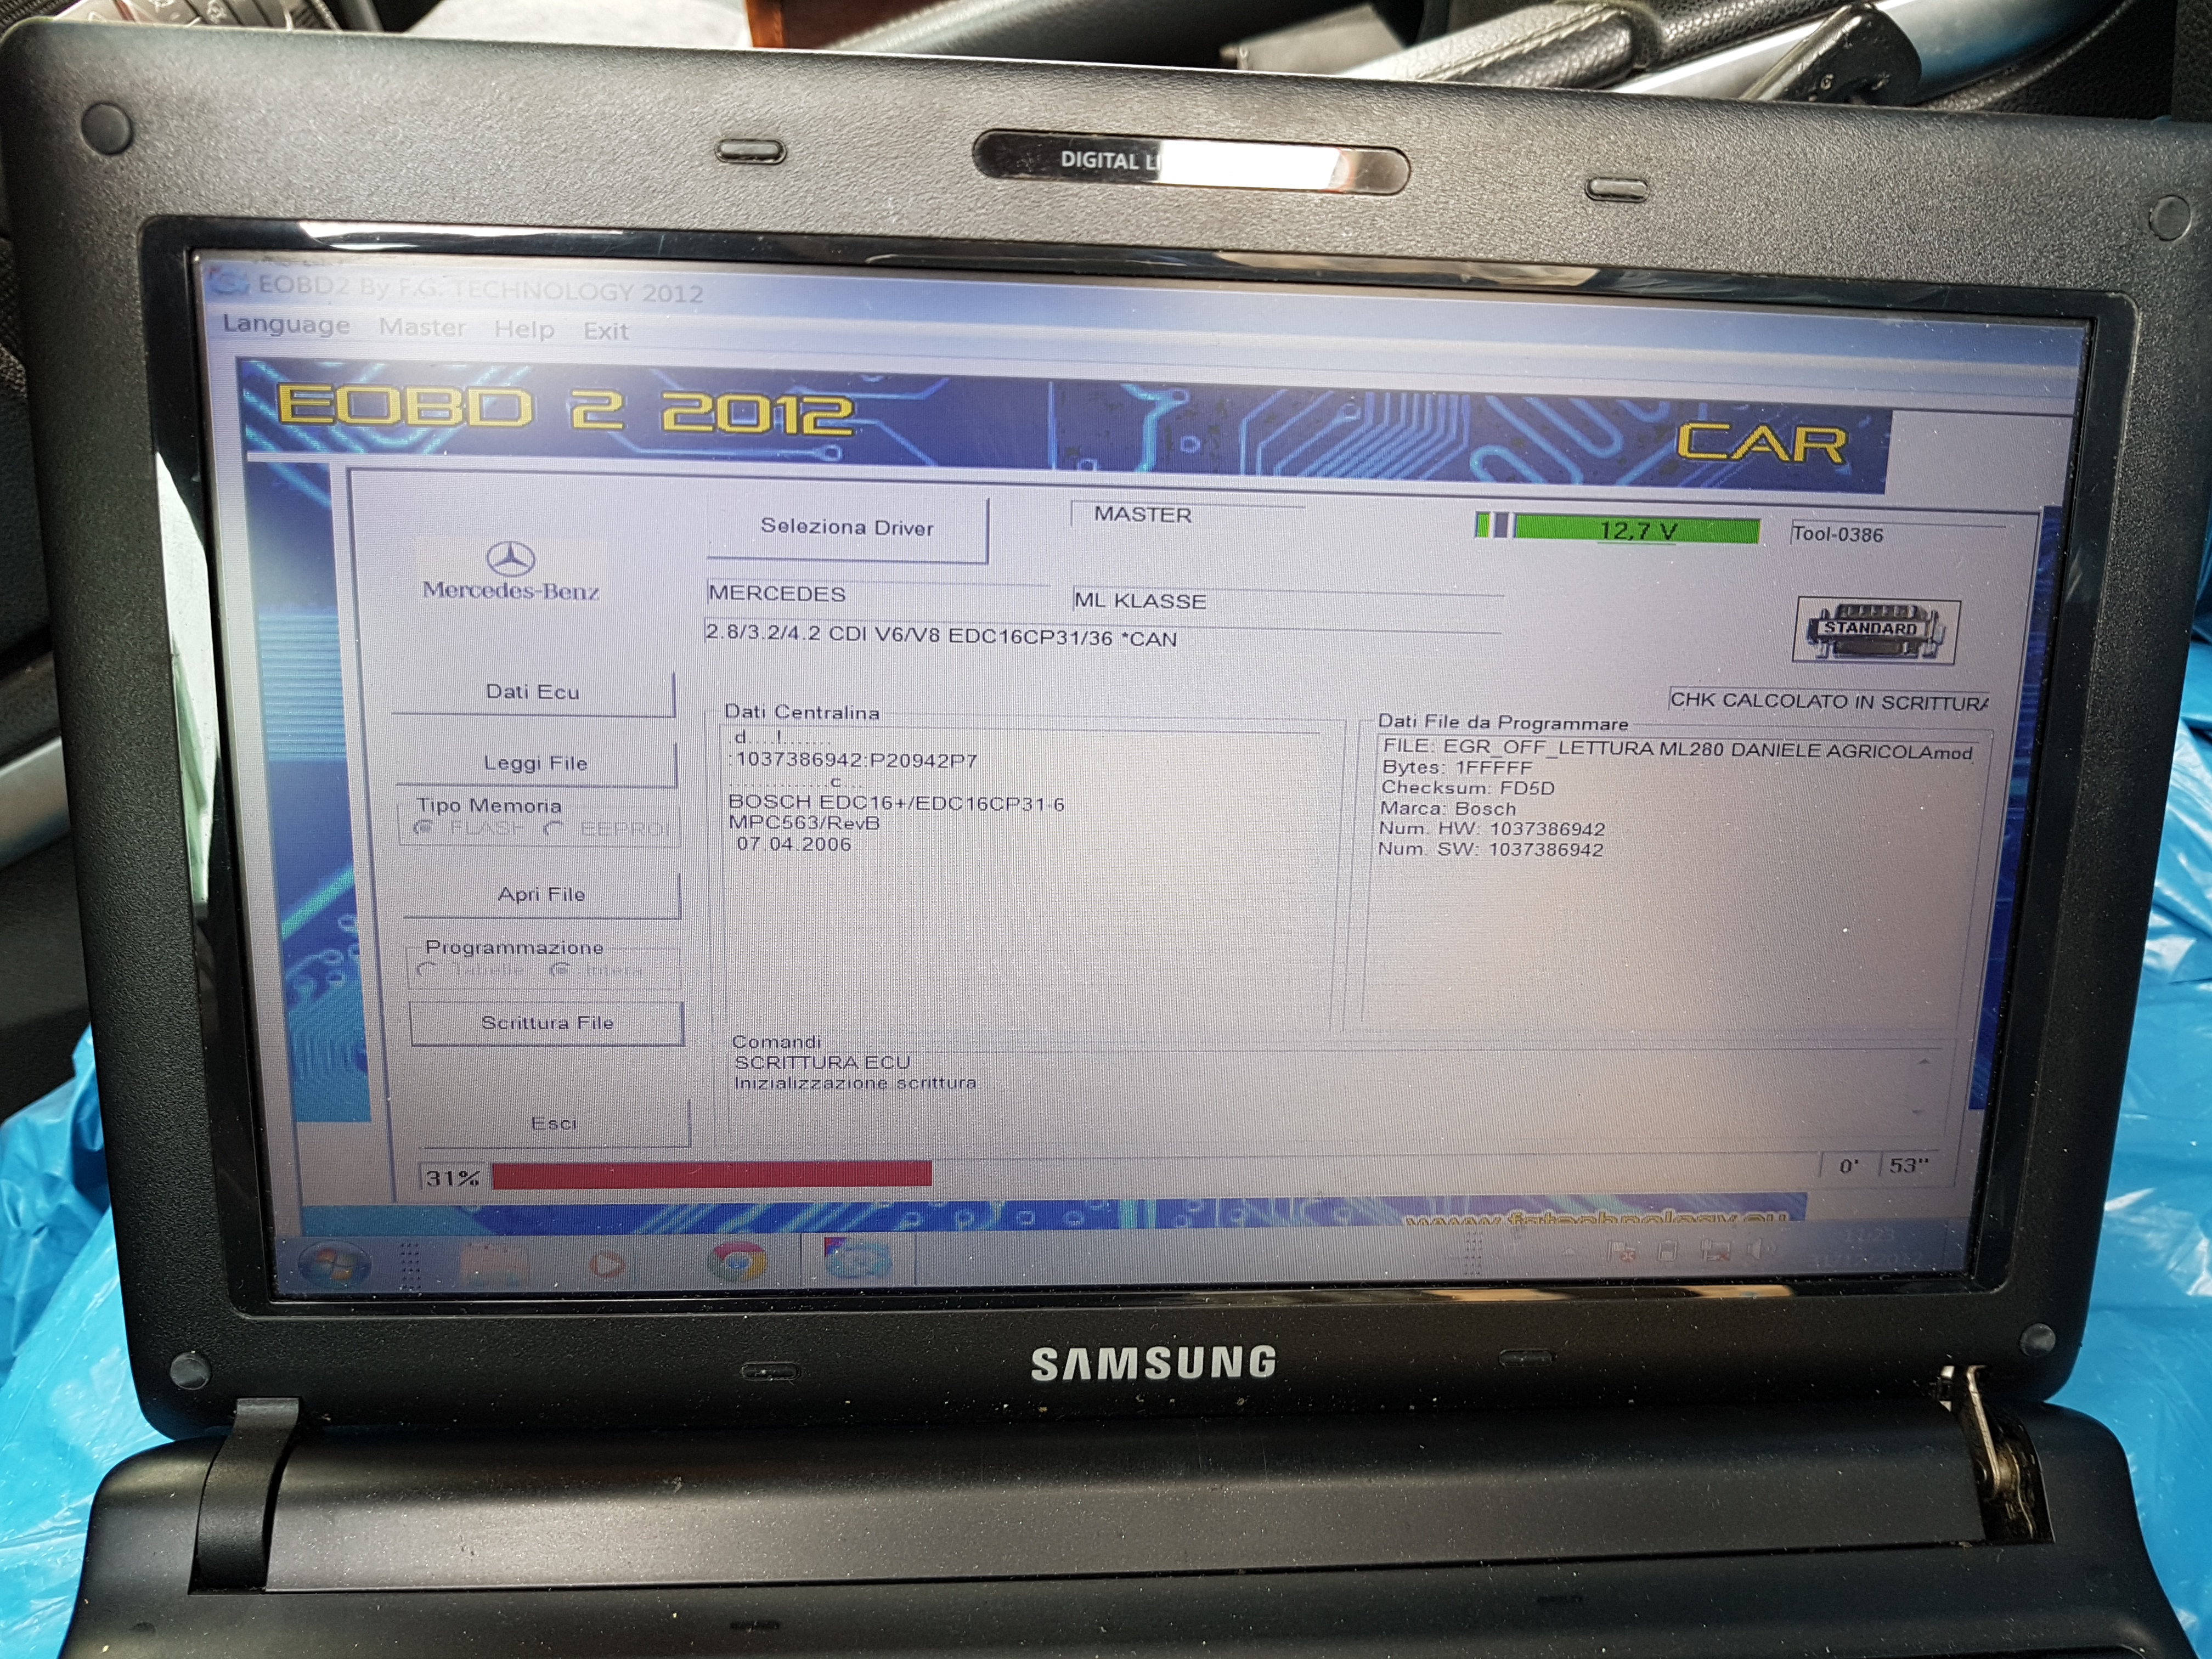Click the Leggi File button
This screenshot has width=2212, height=1659.
pos(536,763)
